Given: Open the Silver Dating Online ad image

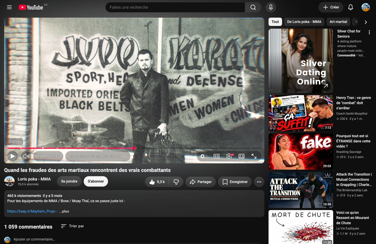Looking at the screenshot, I should 301,61.
